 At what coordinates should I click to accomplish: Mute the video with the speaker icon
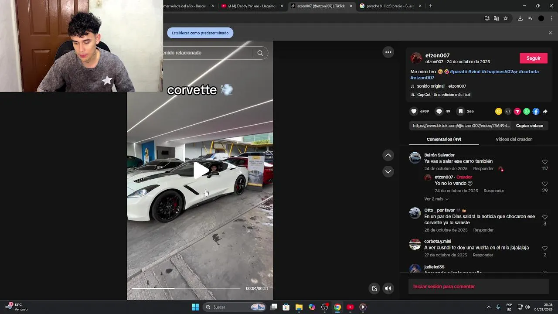point(388,288)
